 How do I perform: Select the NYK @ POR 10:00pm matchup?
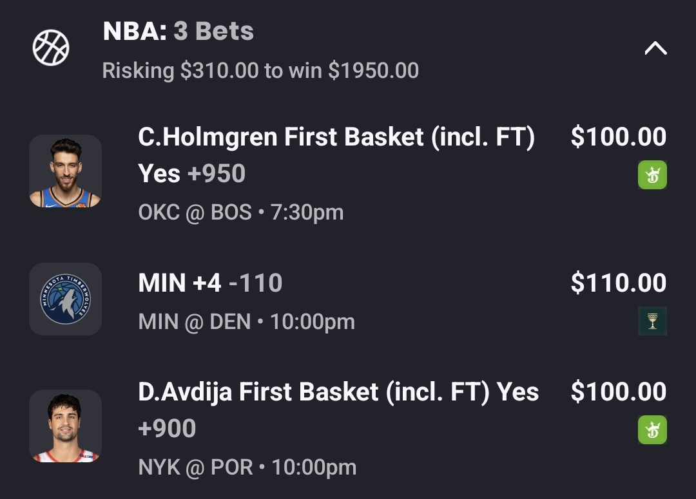pos(247,467)
